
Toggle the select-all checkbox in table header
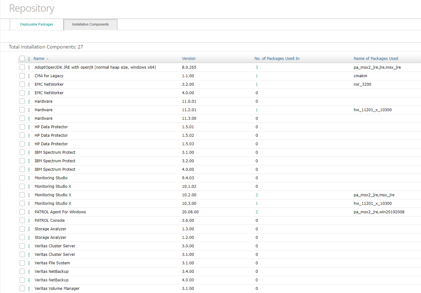click(x=22, y=59)
